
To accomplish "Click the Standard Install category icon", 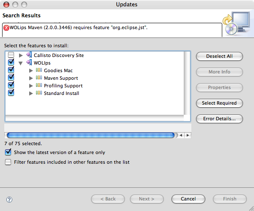I will coord(39,93).
